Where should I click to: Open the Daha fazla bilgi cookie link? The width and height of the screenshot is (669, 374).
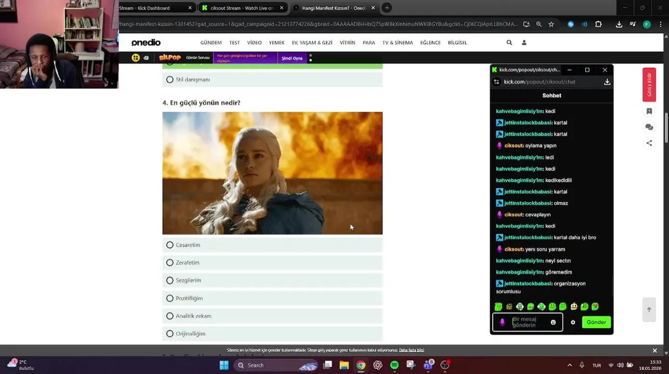pos(412,350)
